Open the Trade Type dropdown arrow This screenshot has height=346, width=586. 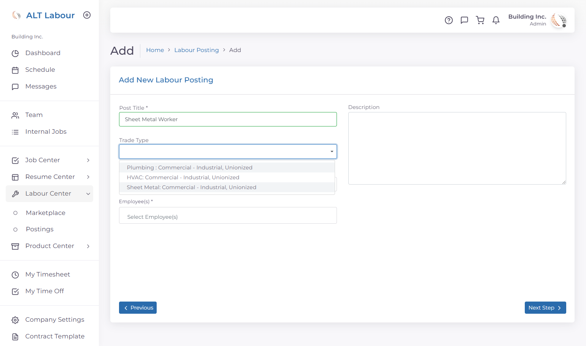click(x=332, y=152)
